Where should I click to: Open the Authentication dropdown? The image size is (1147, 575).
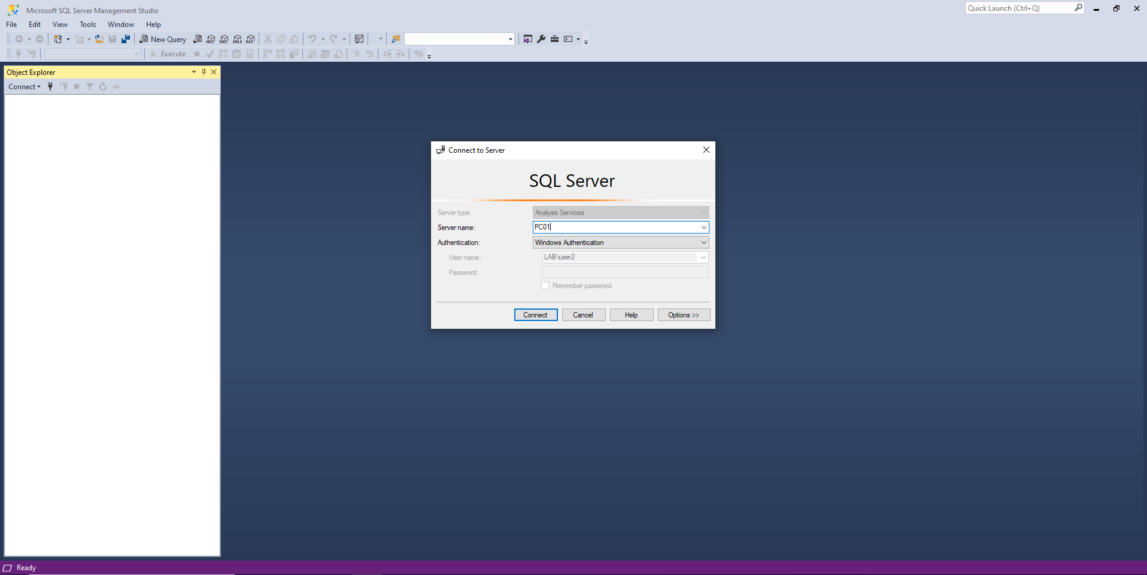pos(621,243)
